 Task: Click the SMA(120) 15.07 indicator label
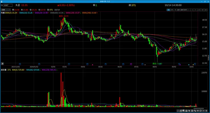point(73,13)
